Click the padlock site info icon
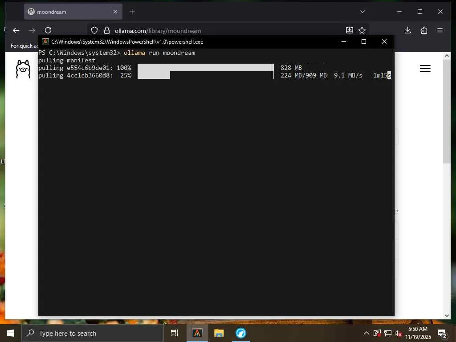This screenshot has height=342, width=456. tap(107, 31)
